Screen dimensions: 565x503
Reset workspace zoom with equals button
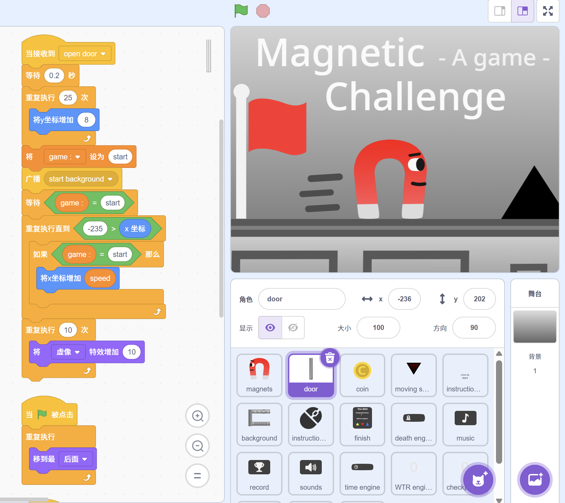click(x=197, y=476)
